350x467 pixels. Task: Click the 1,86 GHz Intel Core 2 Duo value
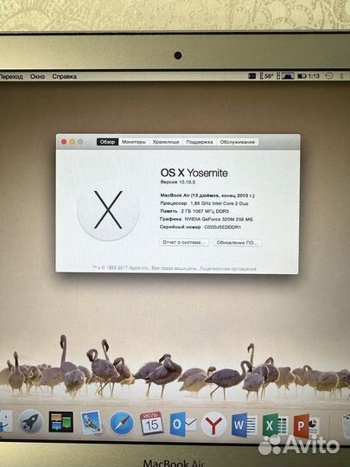pyautogui.click(x=219, y=203)
